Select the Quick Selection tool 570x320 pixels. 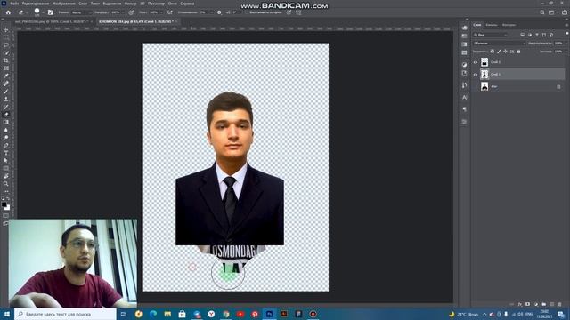[6, 53]
